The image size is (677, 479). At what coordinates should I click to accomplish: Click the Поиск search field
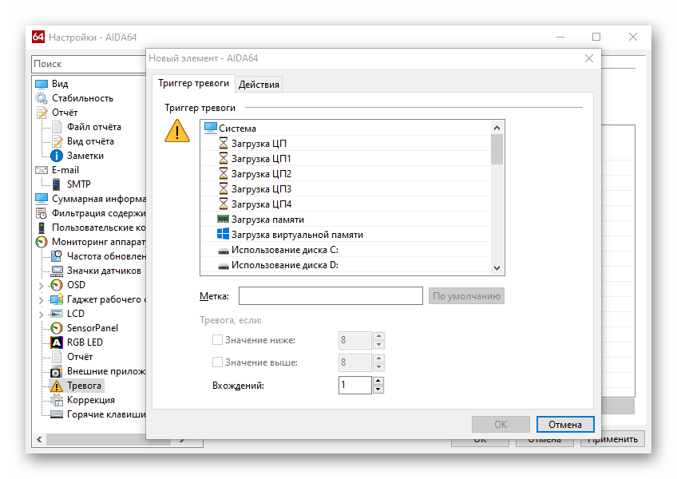tap(89, 64)
